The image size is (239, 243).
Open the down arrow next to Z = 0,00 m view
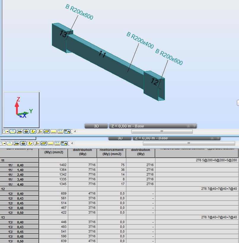coord(194,126)
